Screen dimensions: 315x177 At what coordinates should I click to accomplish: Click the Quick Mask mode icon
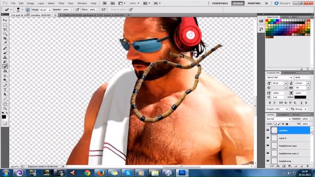[5, 123]
